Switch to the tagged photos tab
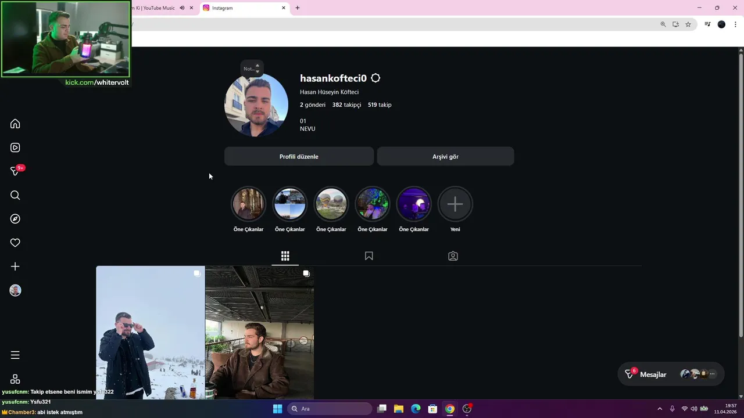Screen dimensions: 744x418 (x=453, y=256)
